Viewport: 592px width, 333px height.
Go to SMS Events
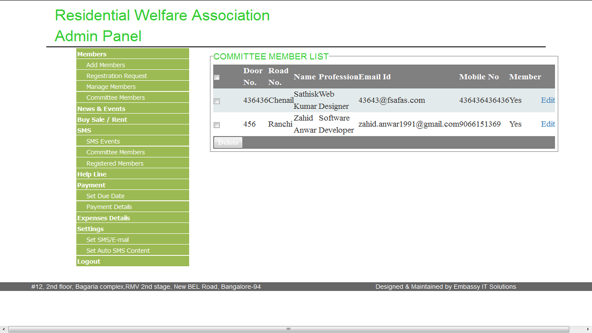pyautogui.click(x=133, y=141)
